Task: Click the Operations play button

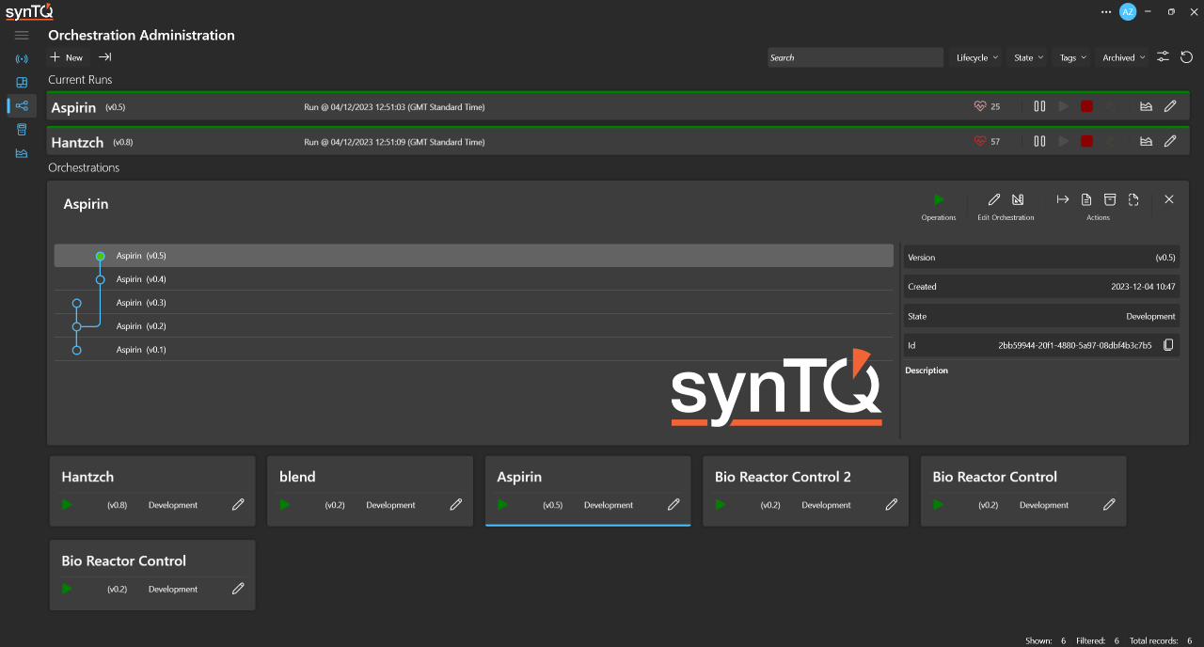Action: (x=938, y=199)
